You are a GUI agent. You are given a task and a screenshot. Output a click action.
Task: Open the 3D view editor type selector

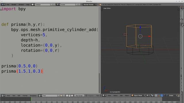(104, 95)
